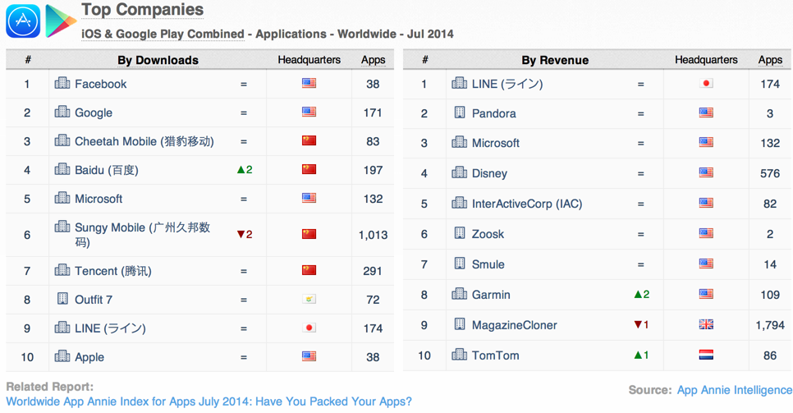Open the App Annie Intelligence source link

point(735,390)
